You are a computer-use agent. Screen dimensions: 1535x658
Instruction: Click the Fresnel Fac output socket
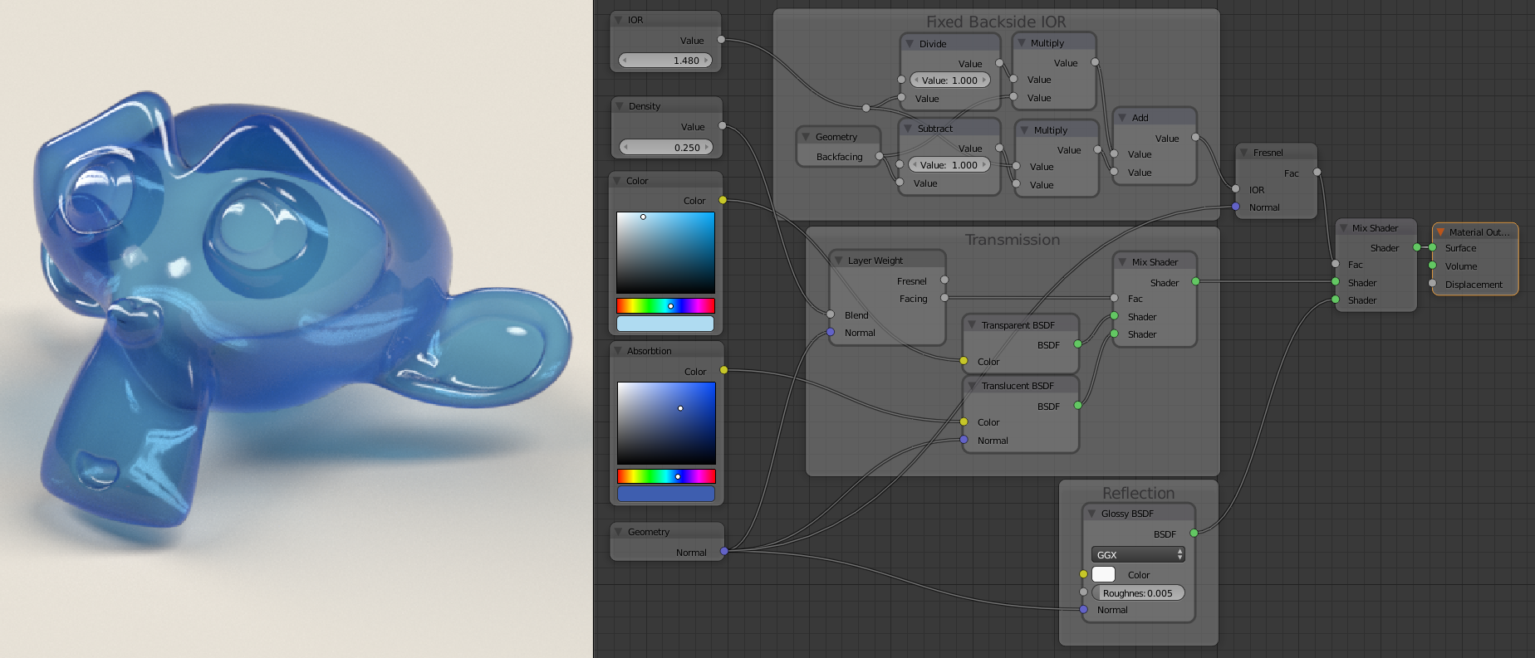[x=1317, y=173]
